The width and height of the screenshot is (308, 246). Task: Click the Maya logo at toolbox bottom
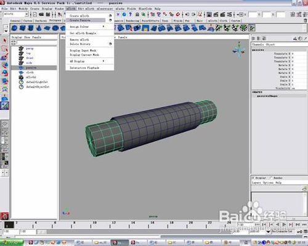click(4, 216)
